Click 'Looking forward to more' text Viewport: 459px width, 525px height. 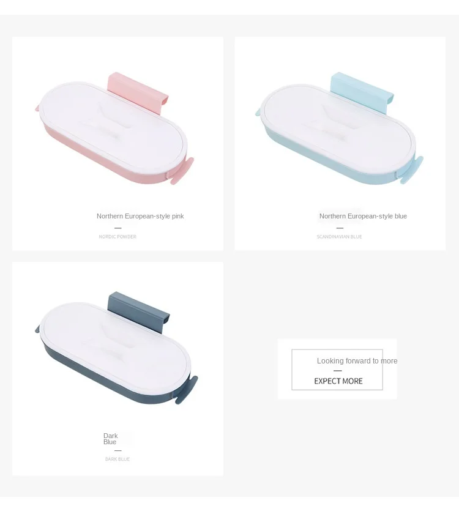click(357, 361)
